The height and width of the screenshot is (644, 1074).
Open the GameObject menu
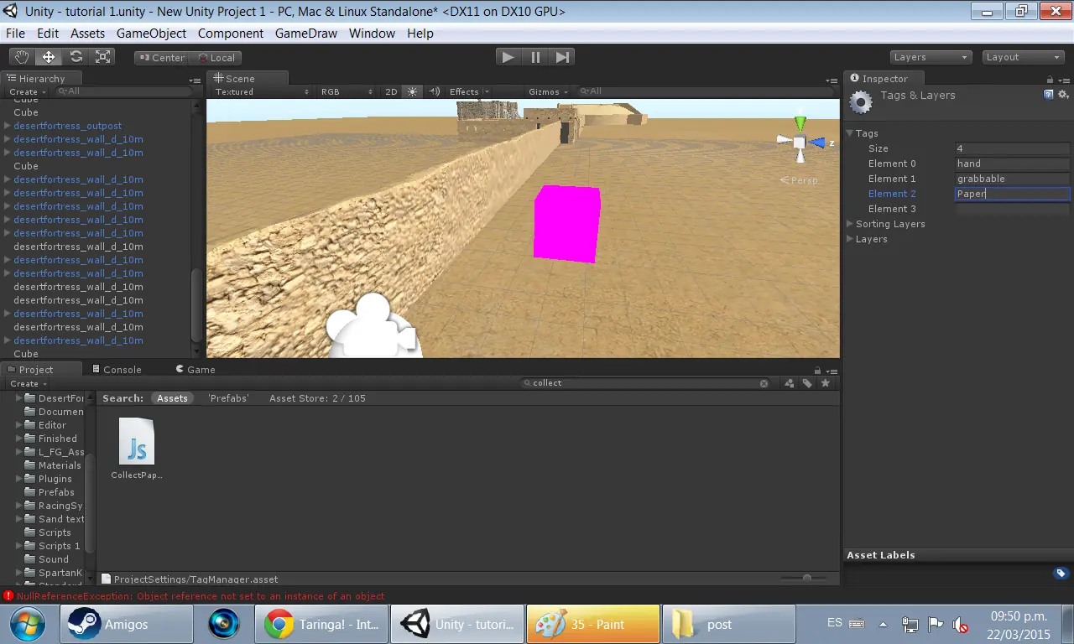151,34
